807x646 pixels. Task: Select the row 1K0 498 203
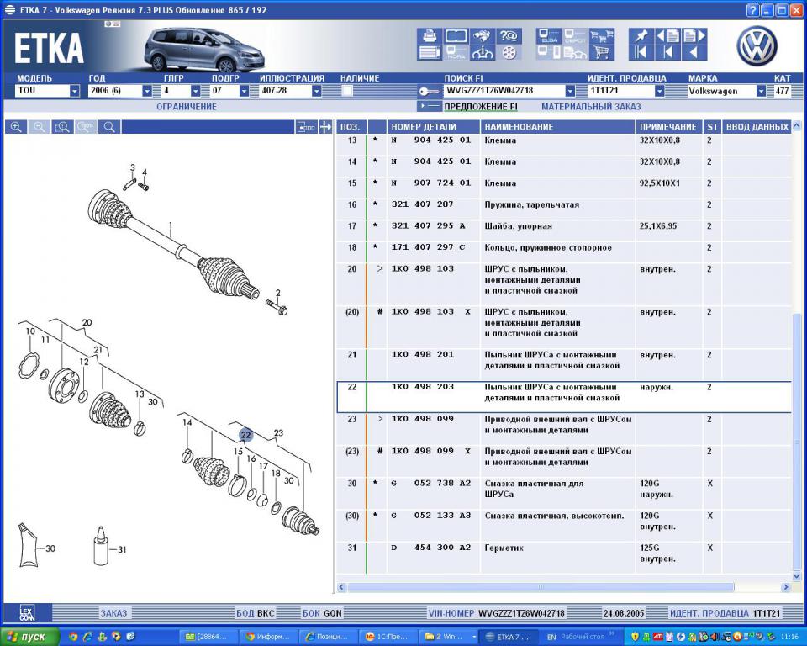point(563,397)
